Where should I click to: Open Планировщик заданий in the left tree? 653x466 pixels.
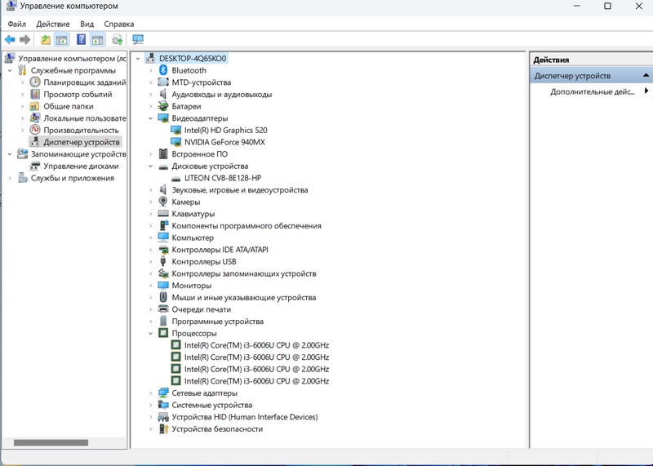click(84, 82)
